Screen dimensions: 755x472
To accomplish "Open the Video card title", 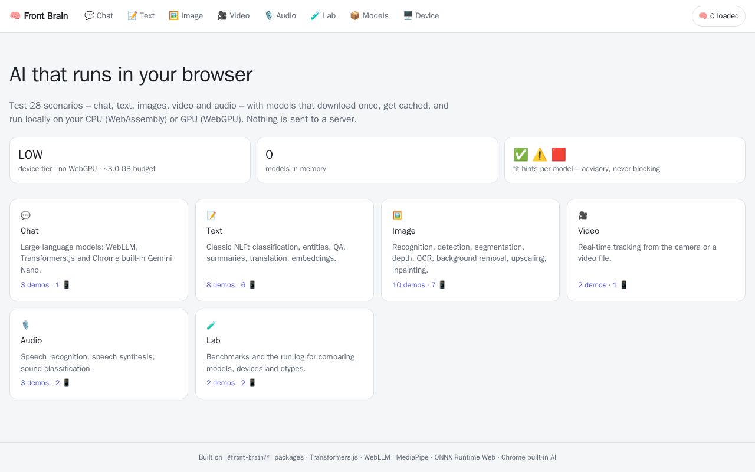I will [589, 231].
